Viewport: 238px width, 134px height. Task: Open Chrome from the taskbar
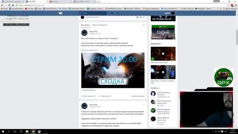point(33,131)
